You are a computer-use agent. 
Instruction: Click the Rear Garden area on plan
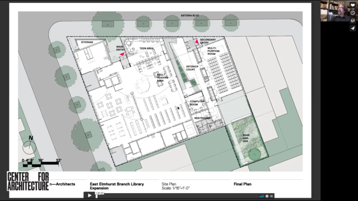(x=246, y=139)
